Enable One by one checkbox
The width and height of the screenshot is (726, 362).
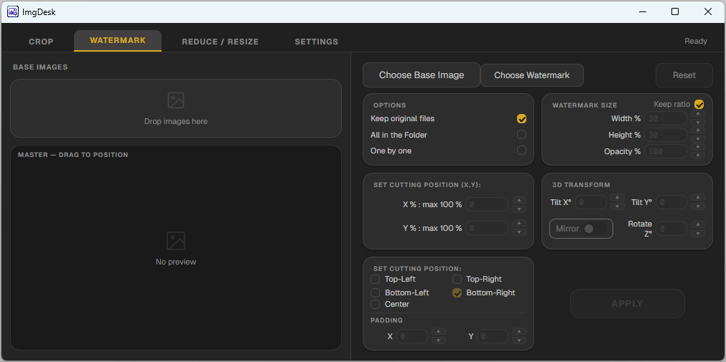pos(522,151)
